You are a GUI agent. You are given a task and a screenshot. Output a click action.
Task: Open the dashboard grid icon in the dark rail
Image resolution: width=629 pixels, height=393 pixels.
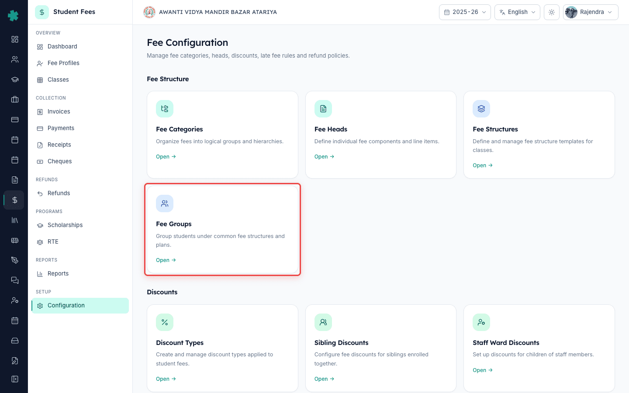[15, 39]
